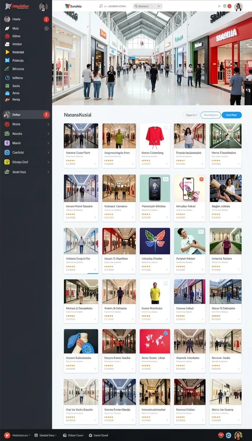Expand the Bartd Rels sidebar chevron
The width and height of the screenshot is (252, 441).
(48, 172)
